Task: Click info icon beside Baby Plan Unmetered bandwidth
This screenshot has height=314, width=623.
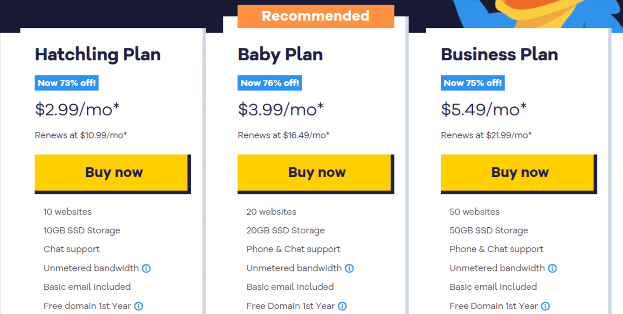Action: click(349, 268)
